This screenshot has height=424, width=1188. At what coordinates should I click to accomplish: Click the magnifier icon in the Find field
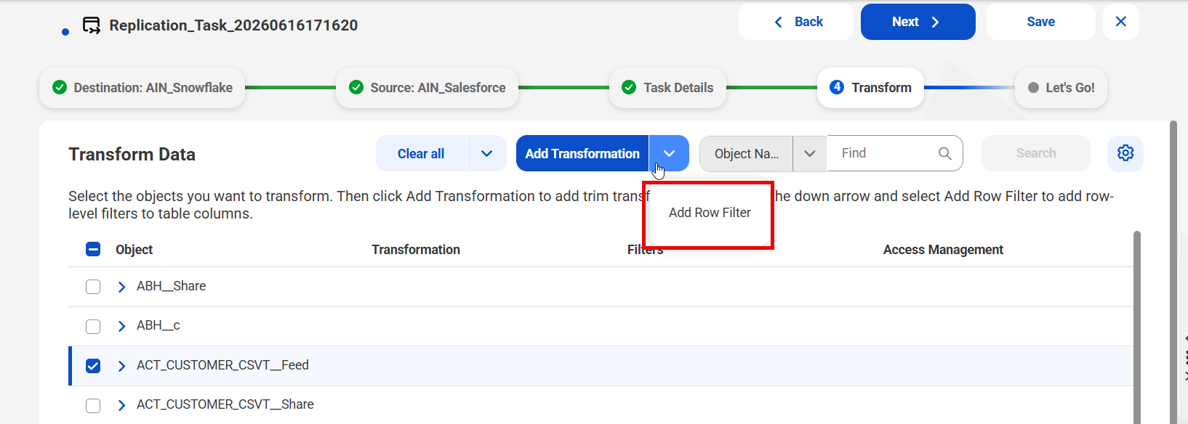pos(944,153)
